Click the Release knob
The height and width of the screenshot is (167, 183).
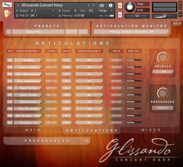coord(163,57)
